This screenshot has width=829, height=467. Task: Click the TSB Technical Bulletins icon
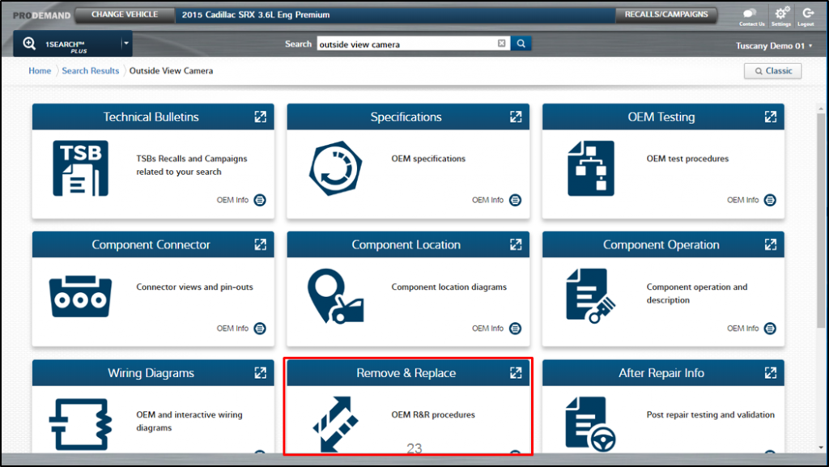[80, 168]
